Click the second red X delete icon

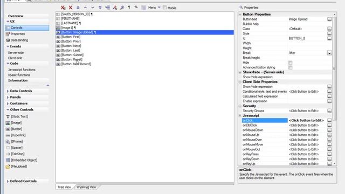click(71, 8)
